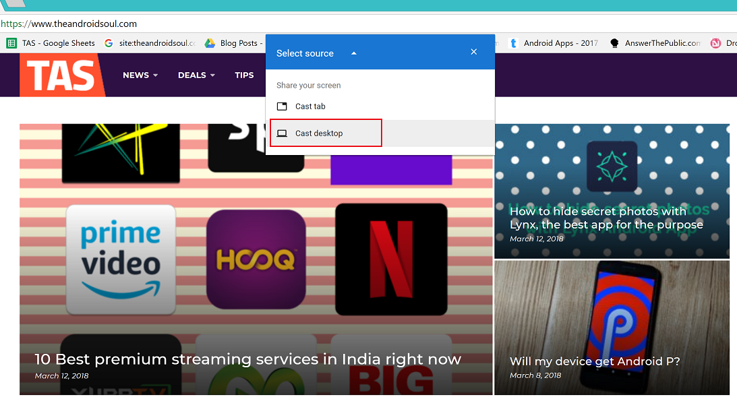Screen dimensions: 737x397
Task: Expand the NEWS navigation menu
Action: (x=140, y=75)
